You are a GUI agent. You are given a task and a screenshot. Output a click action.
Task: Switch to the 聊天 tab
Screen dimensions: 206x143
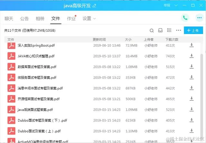[9, 19]
